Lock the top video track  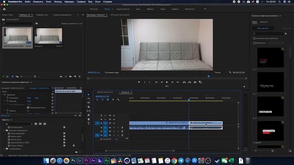pos(101,115)
